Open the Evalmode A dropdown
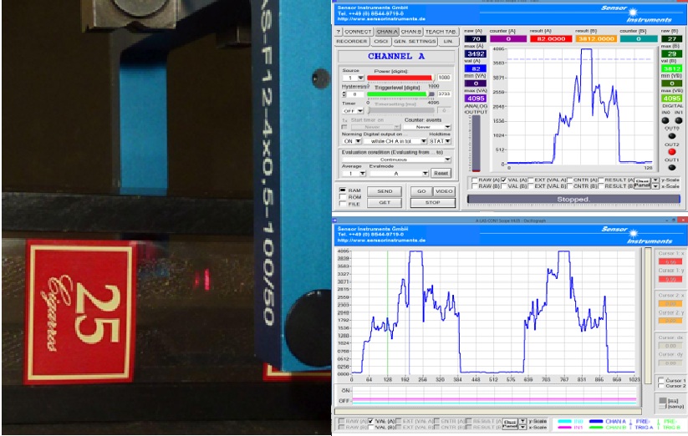 click(399, 174)
